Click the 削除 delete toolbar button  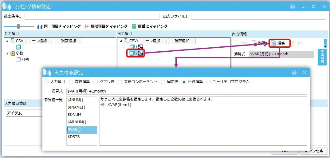pyautogui.click(x=258, y=43)
